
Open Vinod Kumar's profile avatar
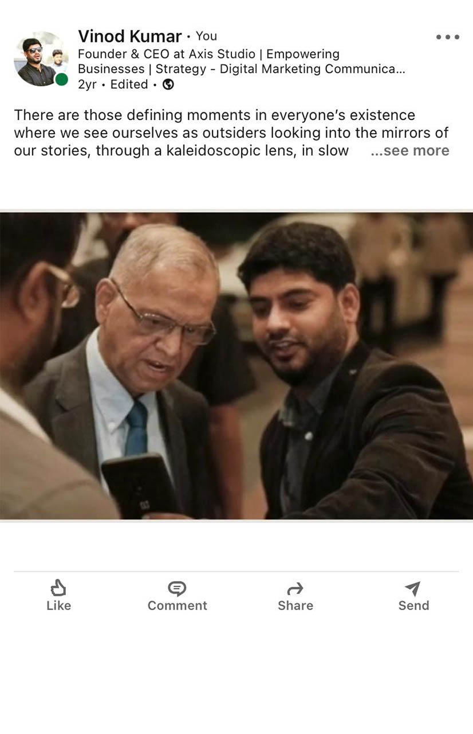(41, 59)
